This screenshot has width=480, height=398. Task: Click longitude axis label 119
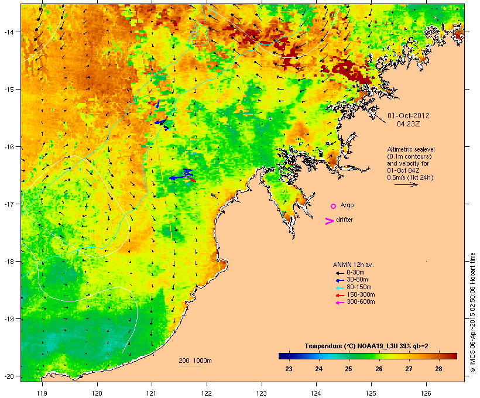point(42,393)
